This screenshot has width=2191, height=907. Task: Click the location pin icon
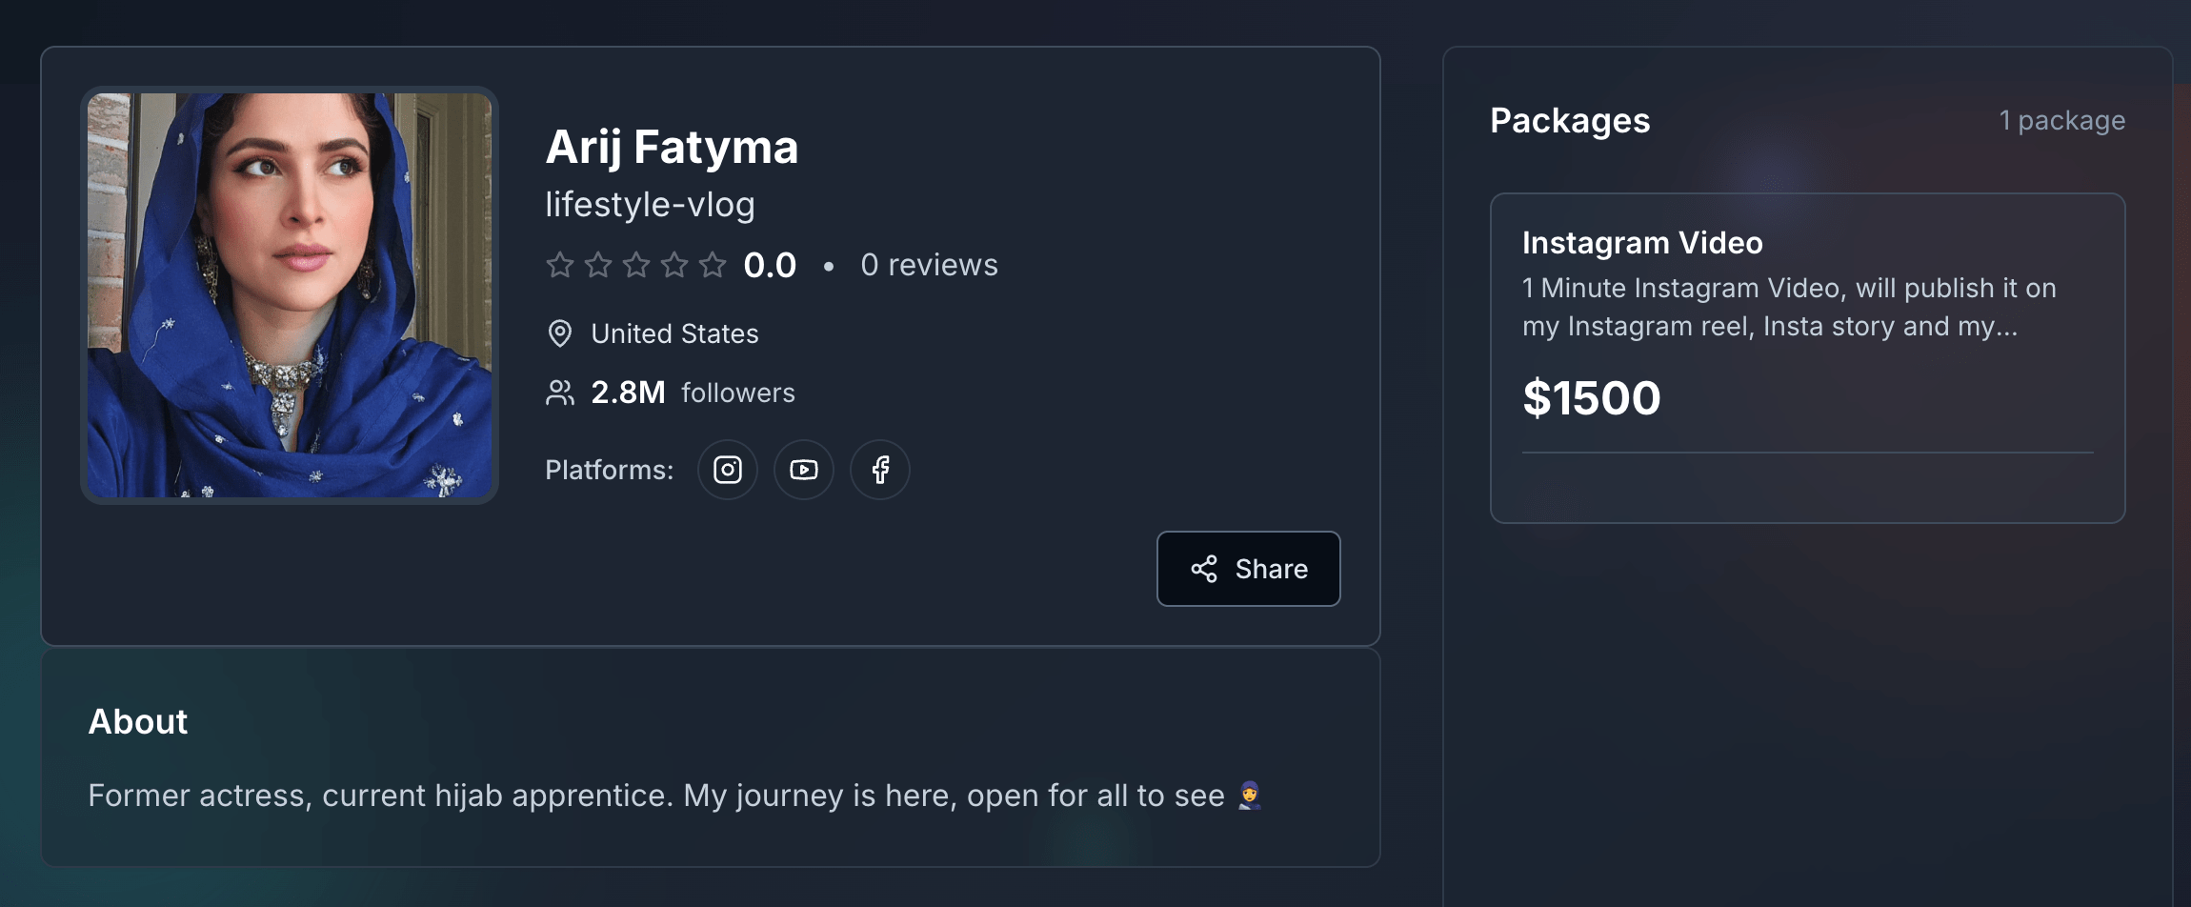[560, 333]
